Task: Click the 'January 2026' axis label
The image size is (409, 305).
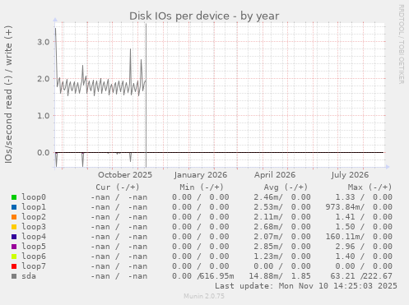Action: click(201, 175)
